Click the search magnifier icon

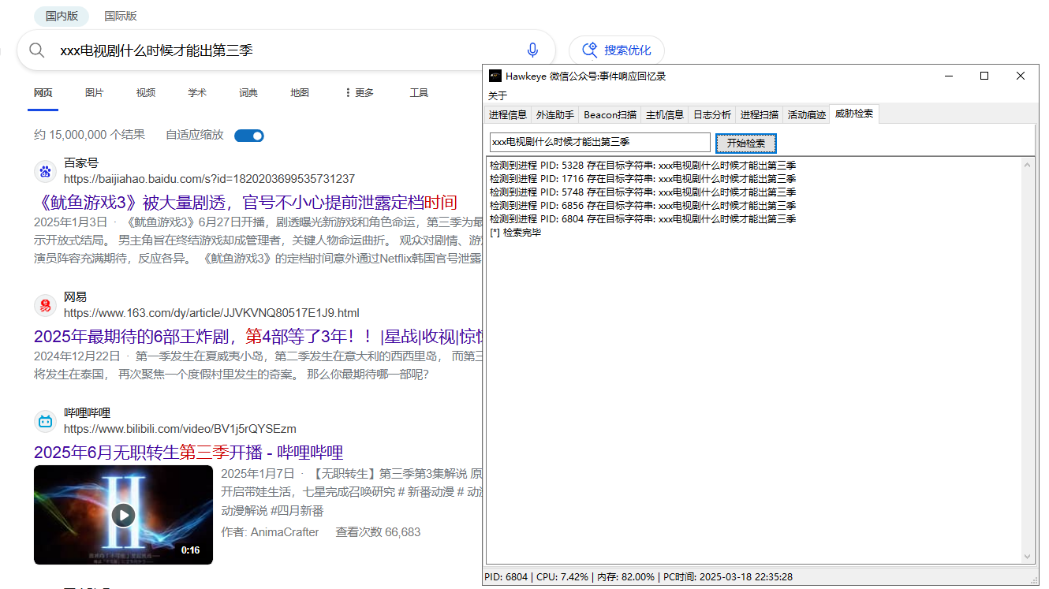(36, 50)
